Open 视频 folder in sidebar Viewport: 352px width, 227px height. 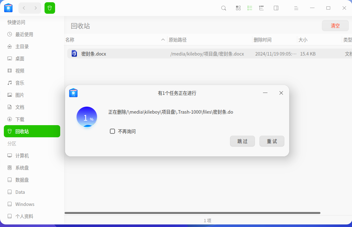[32, 71]
